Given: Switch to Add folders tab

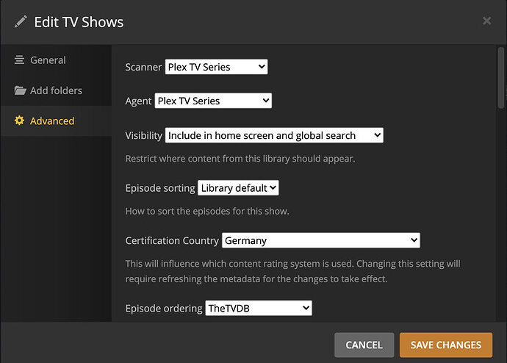Looking at the screenshot, I should (57, 90).
